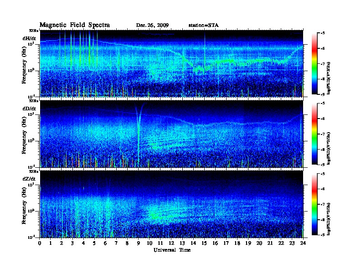
Task: Click the -6 tick on dD/dt color bar
Action: [x=323, y=119]
